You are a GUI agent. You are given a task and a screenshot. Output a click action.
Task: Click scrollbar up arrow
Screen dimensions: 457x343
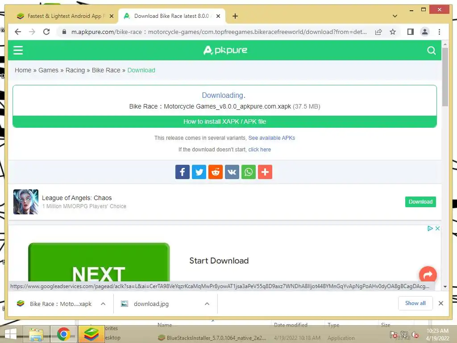coord(445,44)
